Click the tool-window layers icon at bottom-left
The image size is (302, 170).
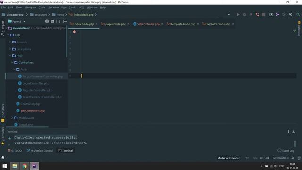(3, 157)
